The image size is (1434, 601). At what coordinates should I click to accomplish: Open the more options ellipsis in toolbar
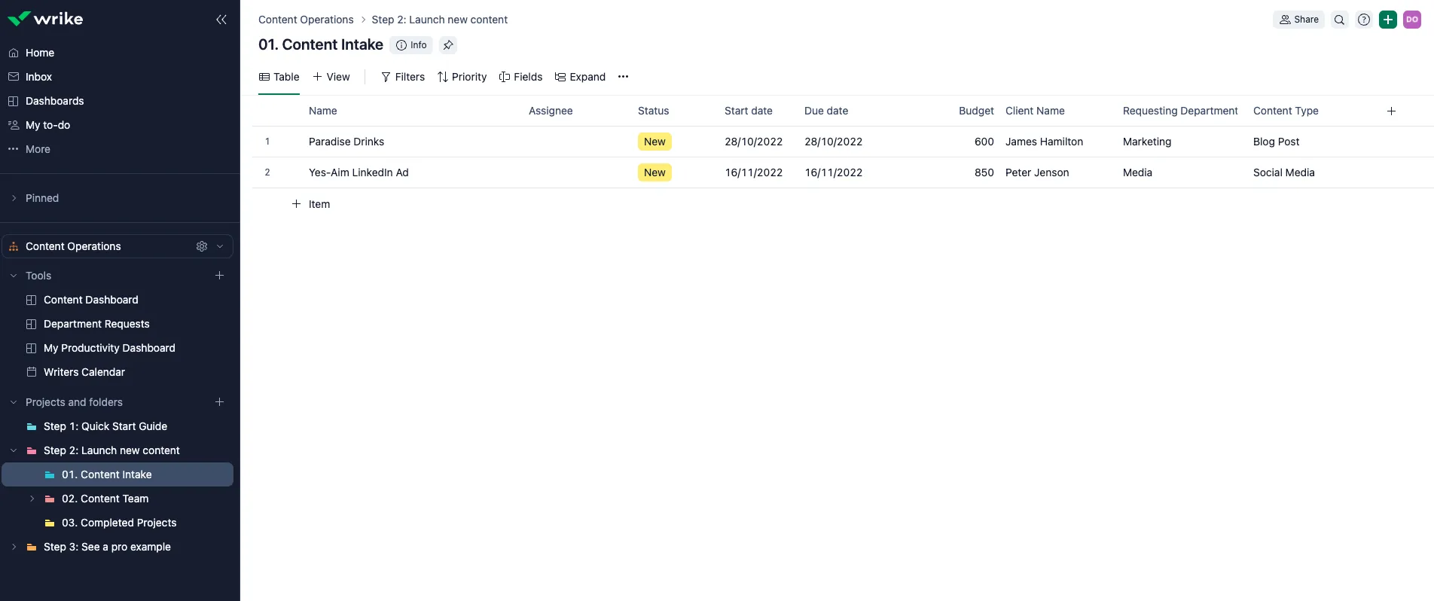(623, 77)
